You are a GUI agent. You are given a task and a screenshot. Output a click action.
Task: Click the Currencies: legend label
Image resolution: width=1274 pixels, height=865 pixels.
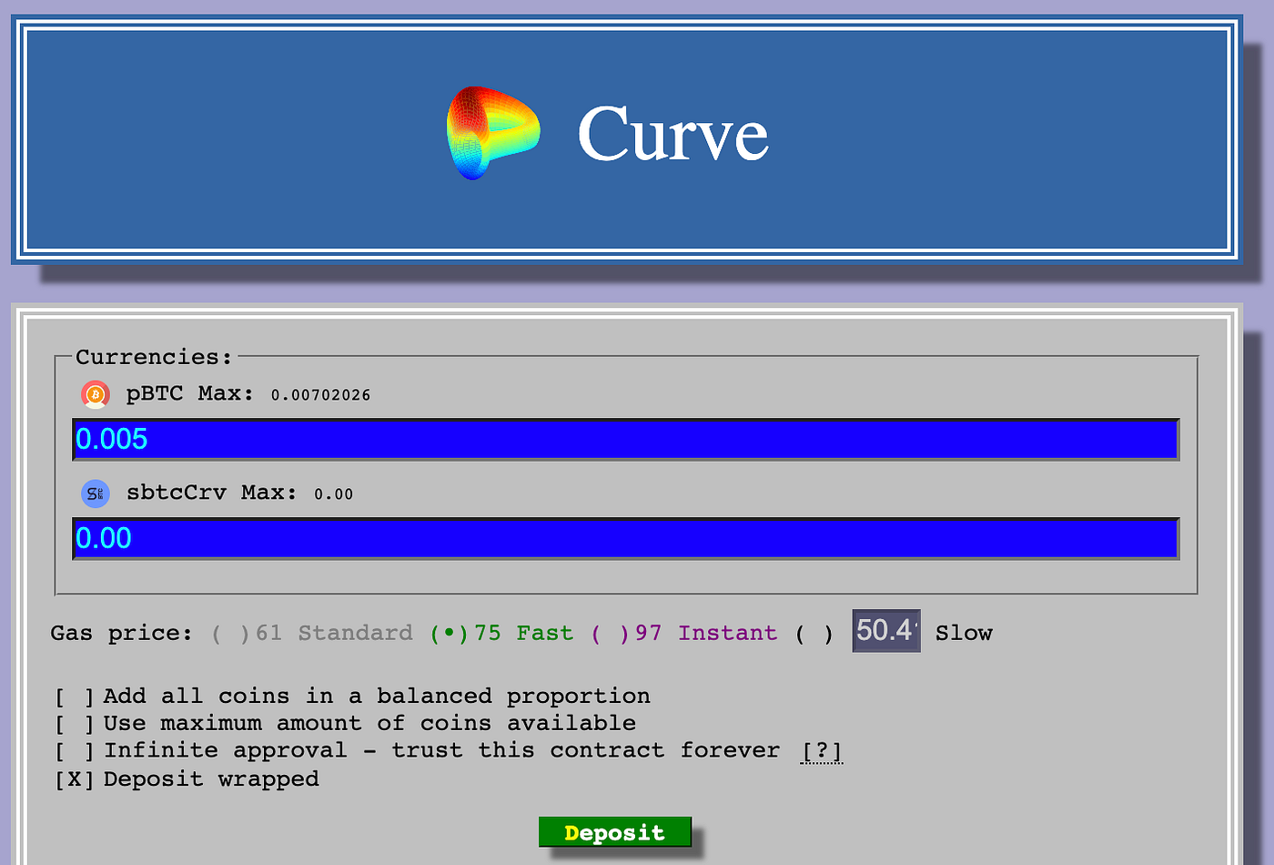154,357
